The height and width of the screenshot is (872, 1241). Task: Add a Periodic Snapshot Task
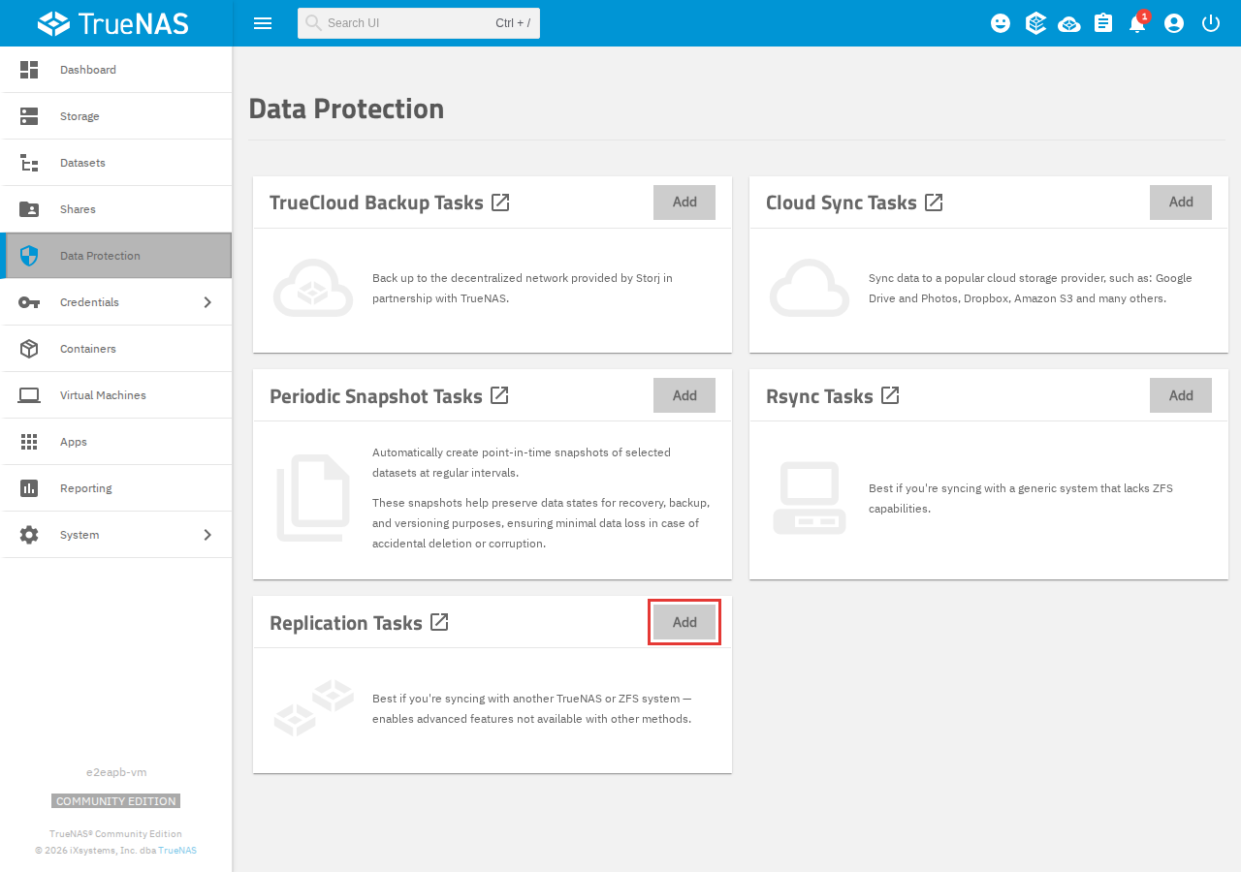(x=684, y=395)
